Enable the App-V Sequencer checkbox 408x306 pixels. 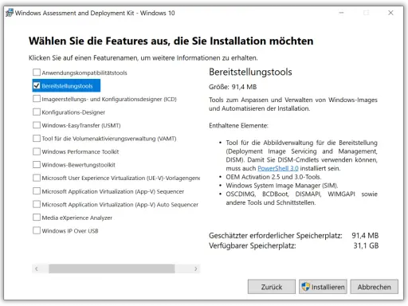tap(37, 191)
